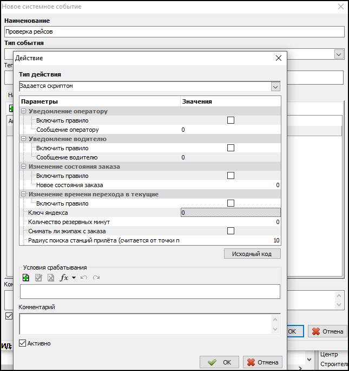Click the delete condition icon

50,278
